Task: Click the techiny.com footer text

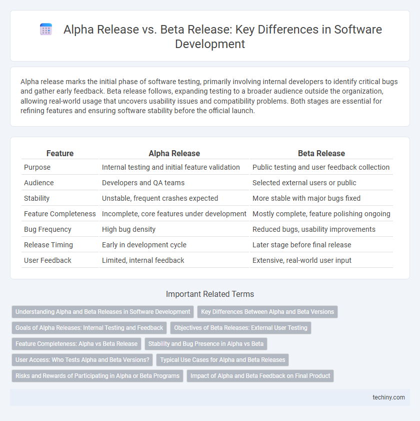Action: pos(388,397)
